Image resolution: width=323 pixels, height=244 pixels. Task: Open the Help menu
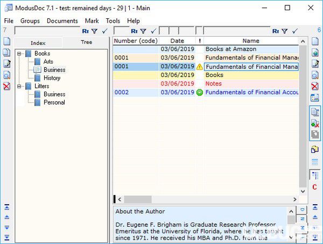tap(134, 21)
